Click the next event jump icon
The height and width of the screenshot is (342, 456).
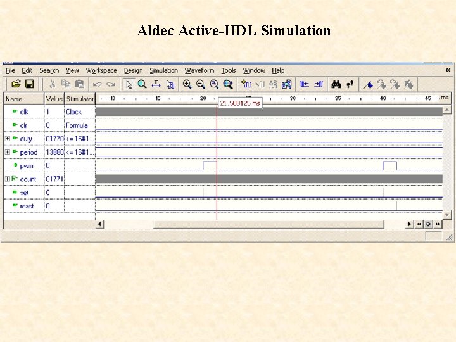[319, 84]
